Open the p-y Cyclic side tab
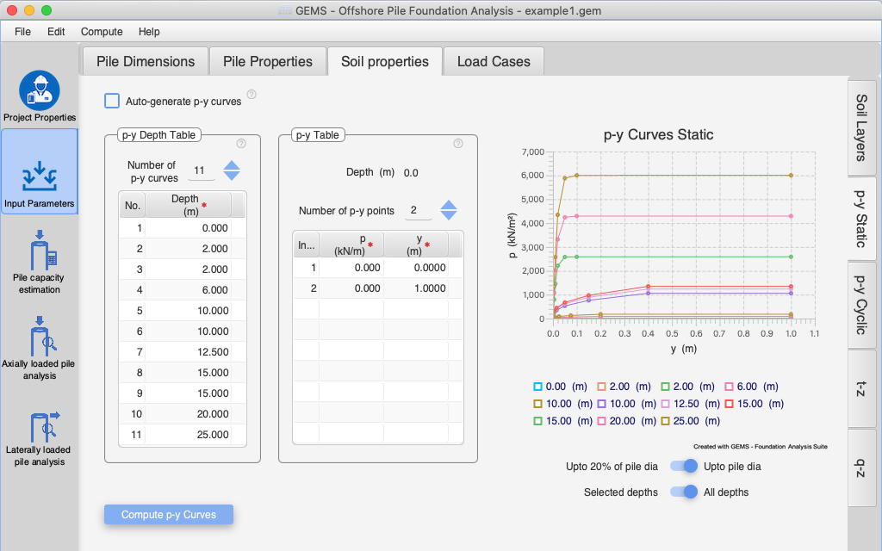882x551 pixels. [860, 305]
